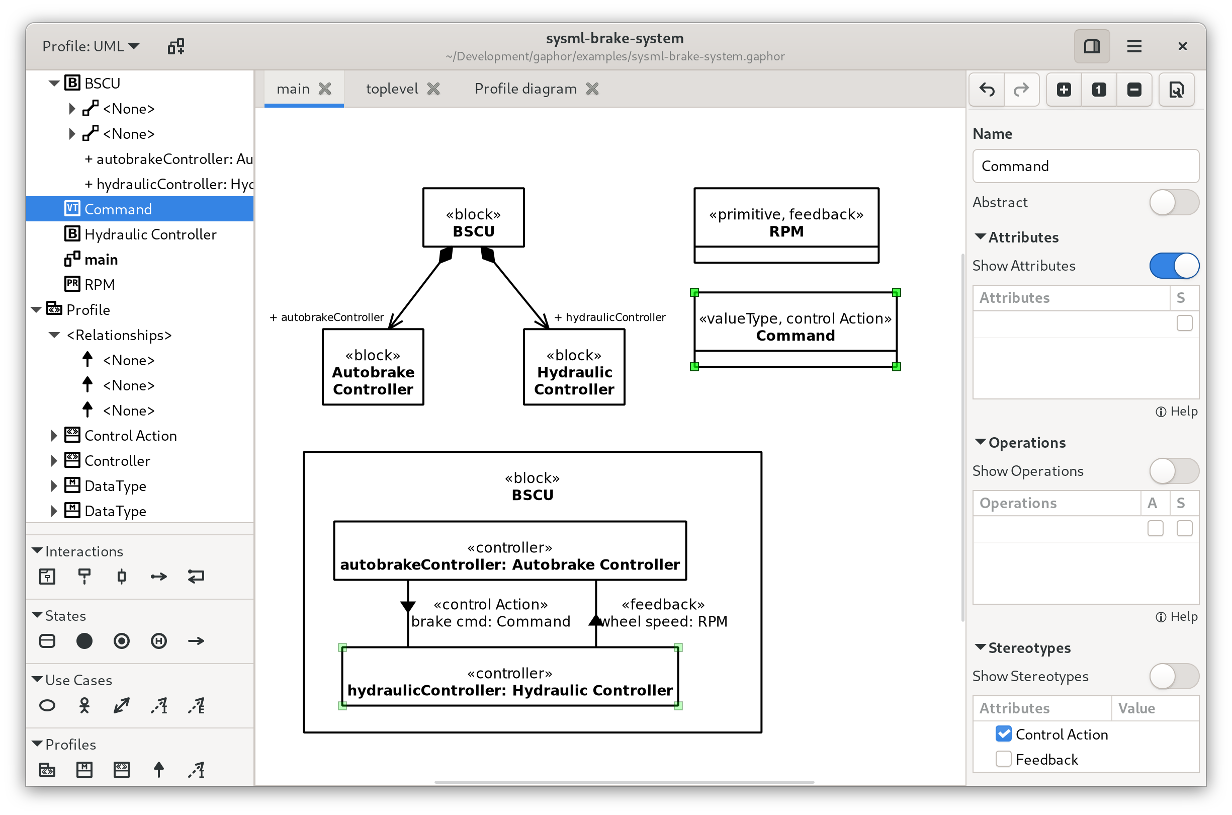This screenshot has width=1232, height=815.
Task: Enable the Show Operations switch
Action: [x=1174, y=471]
